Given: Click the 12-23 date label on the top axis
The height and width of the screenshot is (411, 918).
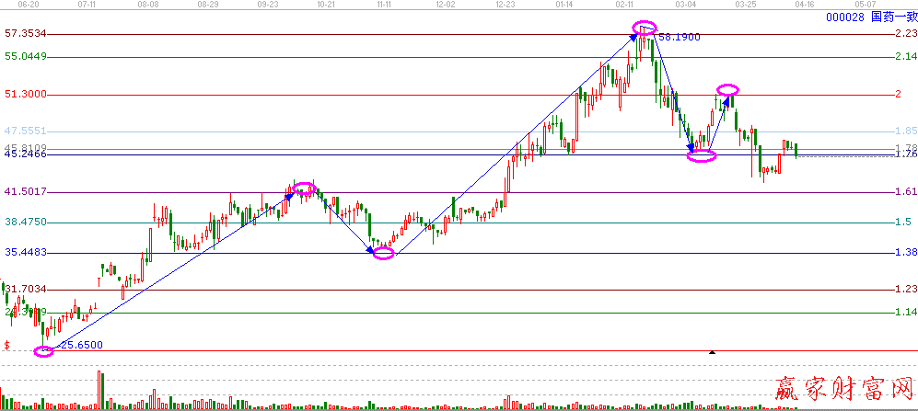Looking at the screenshot, I should [505, 5].
